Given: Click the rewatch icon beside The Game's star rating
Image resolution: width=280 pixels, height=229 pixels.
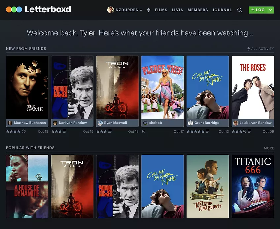Looking at the screenshot, I should (23, 131).
